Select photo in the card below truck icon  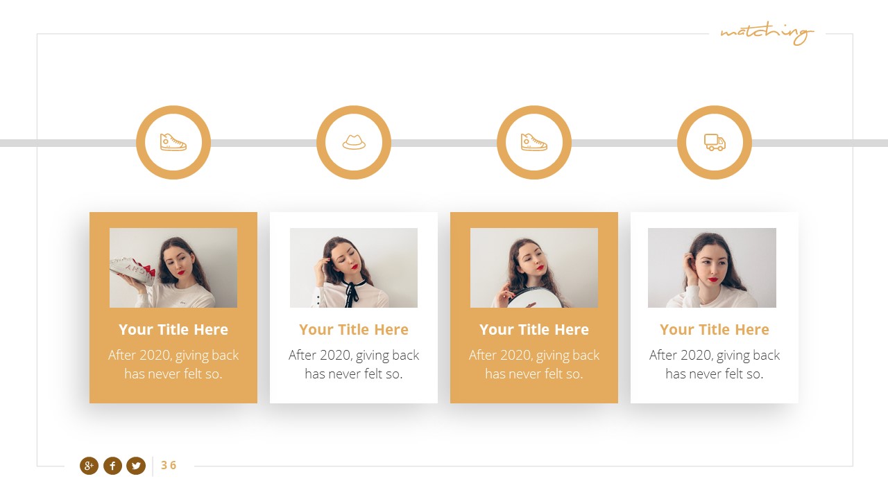tap(712, 268)
